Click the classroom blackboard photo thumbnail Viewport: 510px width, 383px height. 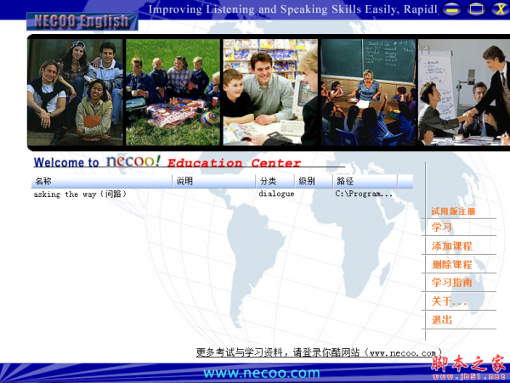coord(368,93)
